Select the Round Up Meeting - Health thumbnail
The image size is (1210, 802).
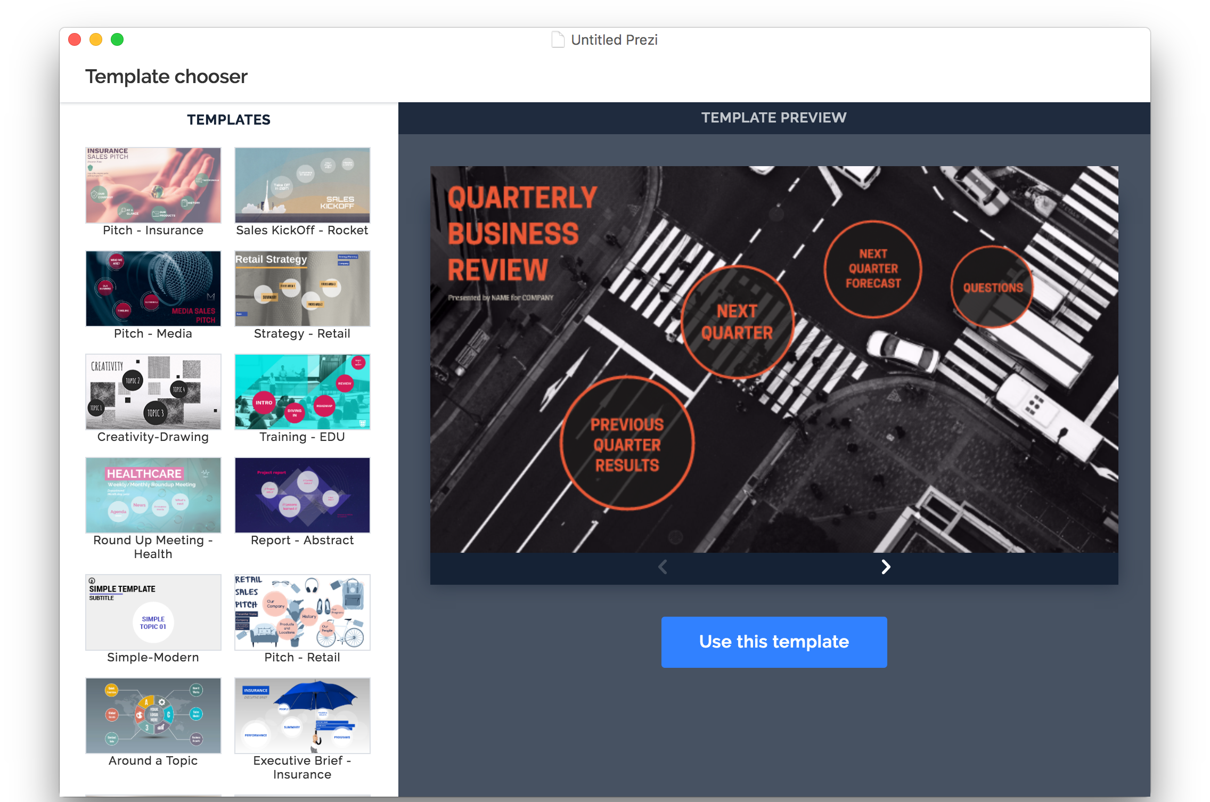click(153, 495)
